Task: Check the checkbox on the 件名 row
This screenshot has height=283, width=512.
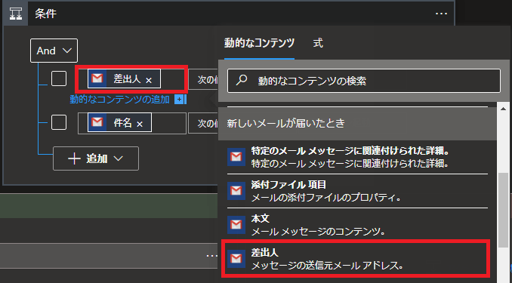Action: (59, 122)
